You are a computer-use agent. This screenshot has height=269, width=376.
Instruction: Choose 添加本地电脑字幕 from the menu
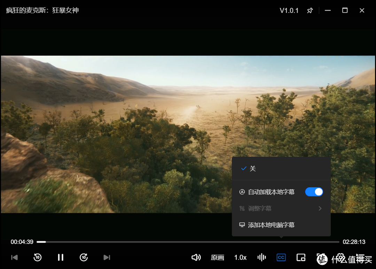click(x=271, y=225)
